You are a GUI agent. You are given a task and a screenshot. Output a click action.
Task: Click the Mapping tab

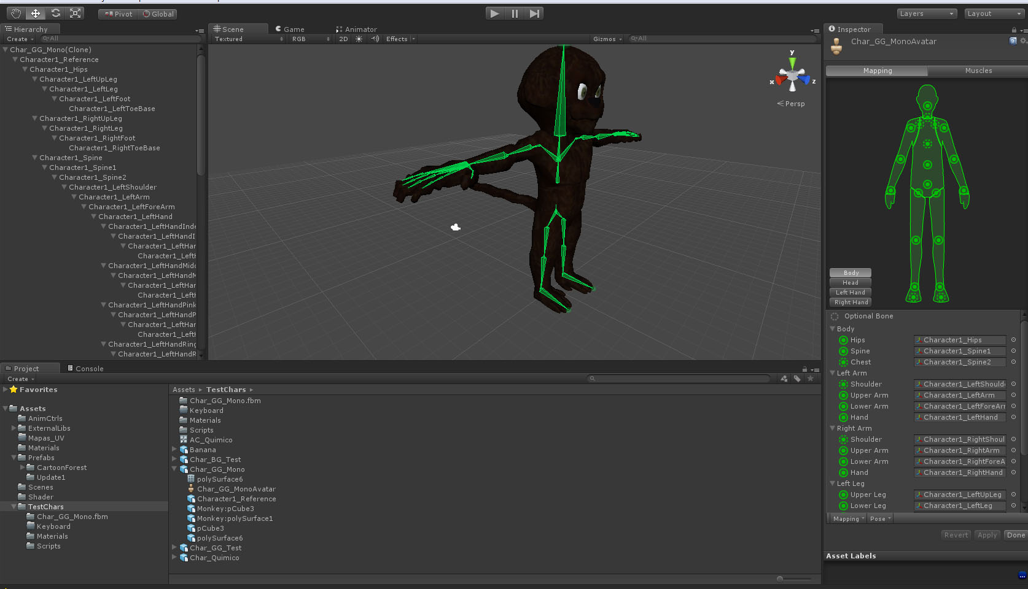pyautogui.click(x=877, y=71)
